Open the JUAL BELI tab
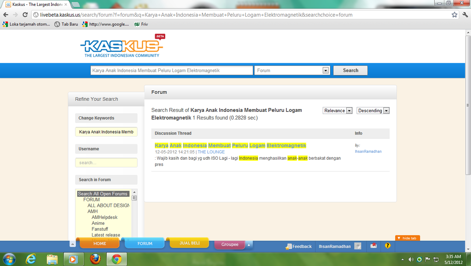The width and height of the screenshot is (471, 266). click(x=190, y=243)
